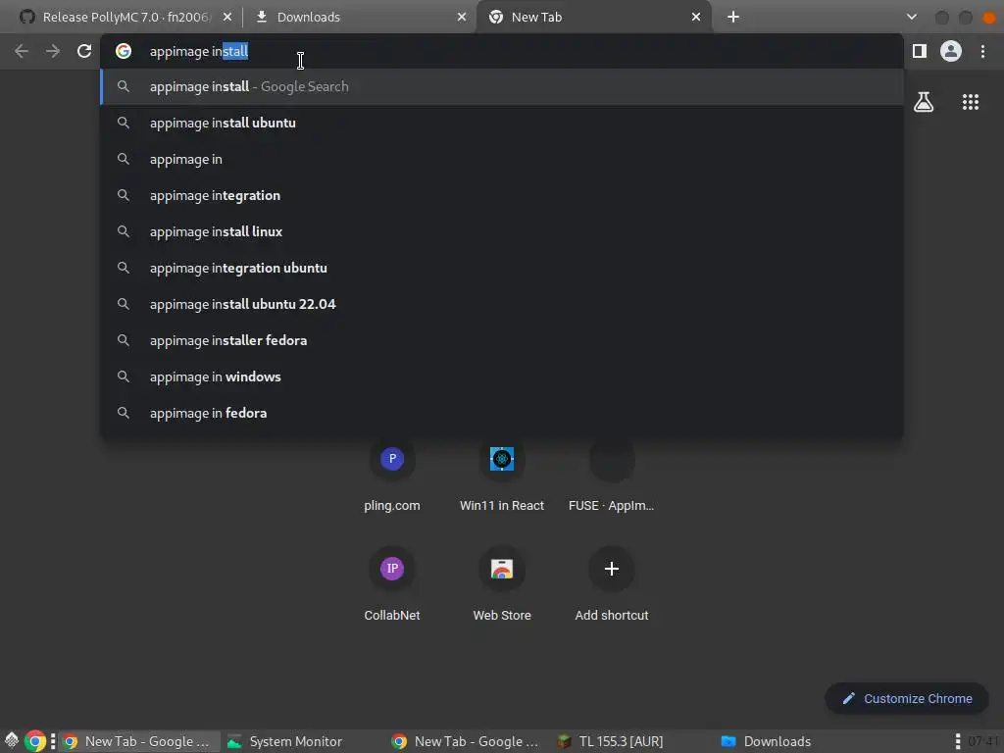Close the New Tab tab
The width and height of the screenshot is (1004, 753).
pos(696,18)
